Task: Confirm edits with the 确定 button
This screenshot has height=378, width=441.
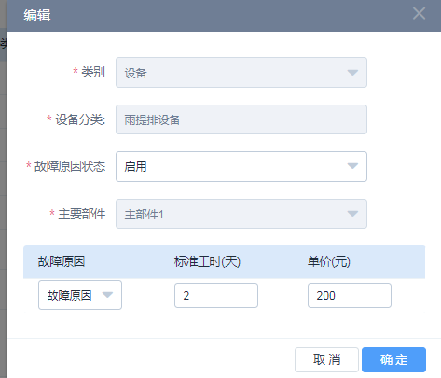Action: (393, 359)
